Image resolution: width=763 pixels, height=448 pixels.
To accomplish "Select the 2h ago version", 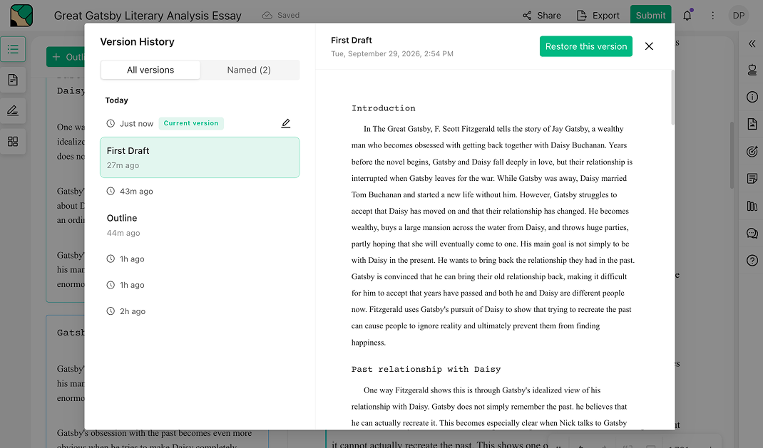I will (200, 311).
